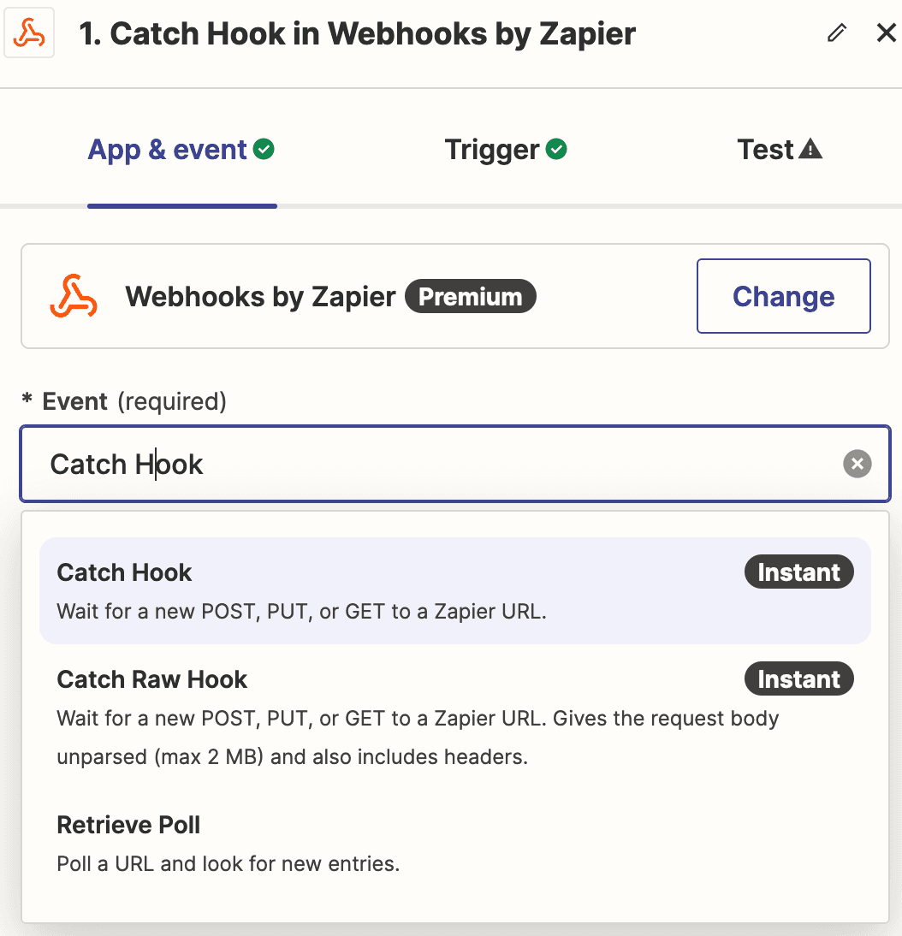Switch to the Trigger tab
The image size is (902, 936).
[x=506, y=149]
